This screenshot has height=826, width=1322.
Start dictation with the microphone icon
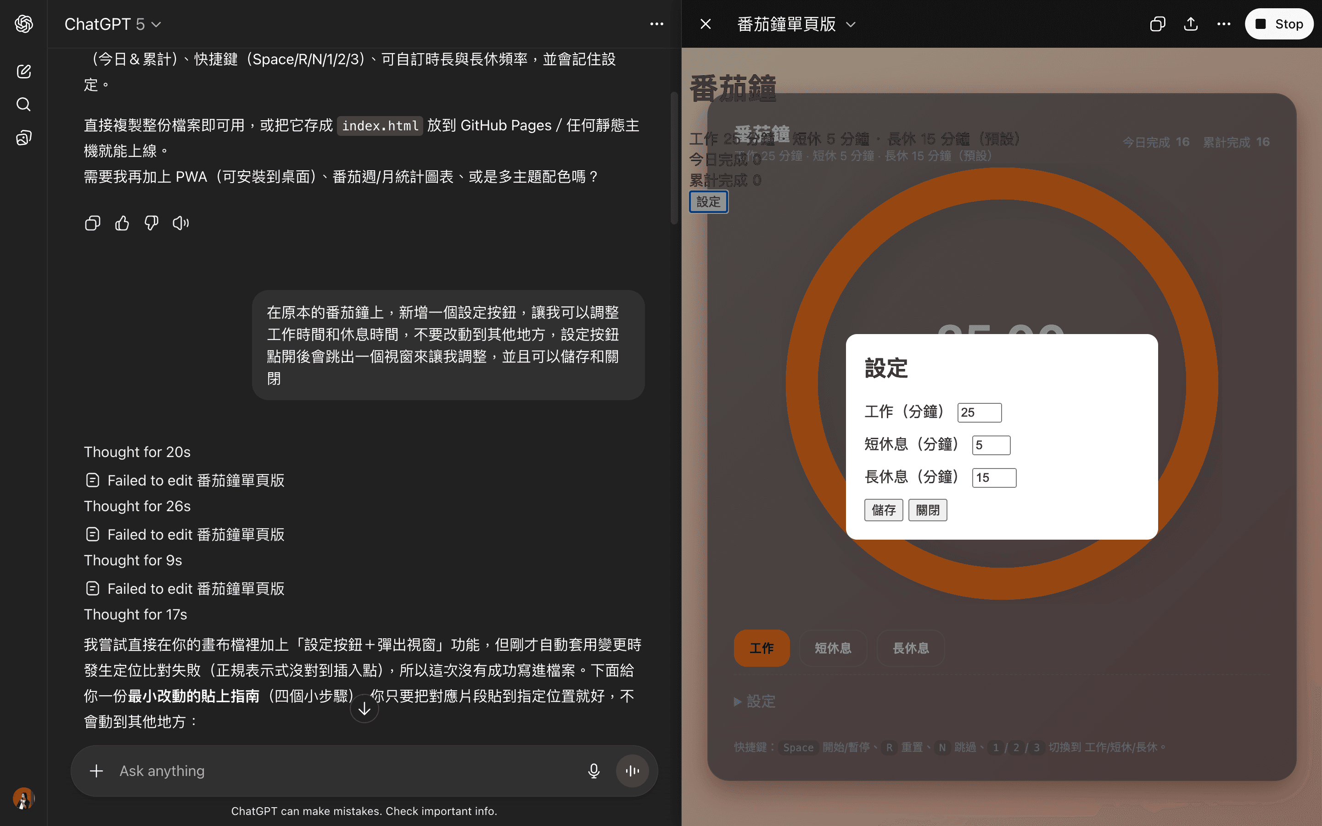[x=594, y=771]
